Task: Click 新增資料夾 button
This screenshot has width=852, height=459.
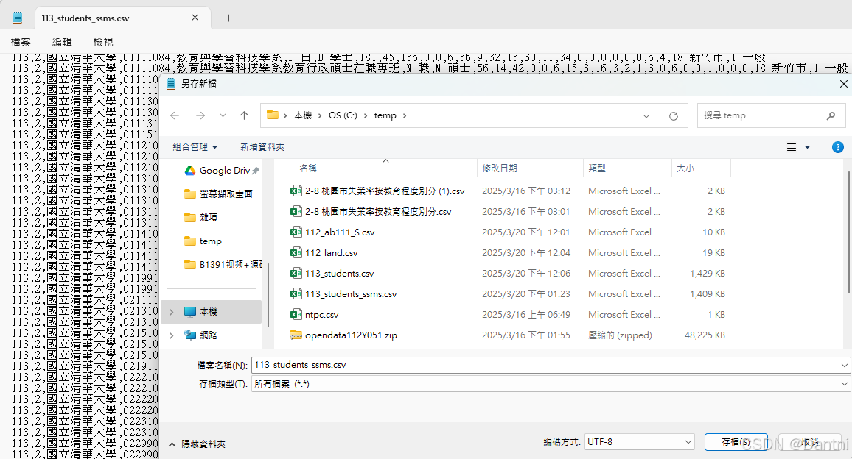Action: coord(262,147)
